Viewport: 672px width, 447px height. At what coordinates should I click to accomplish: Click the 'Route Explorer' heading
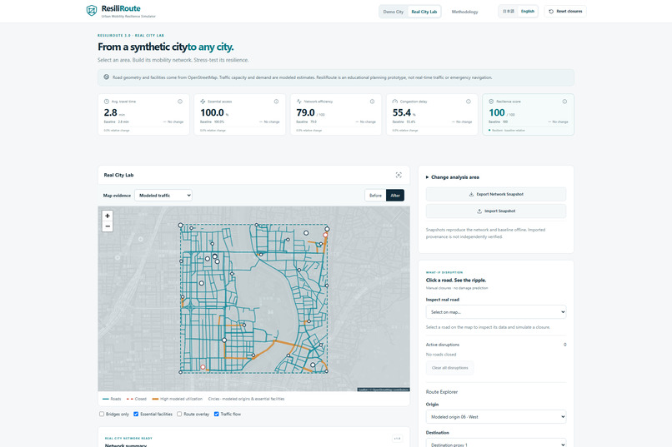coord(442,392)
